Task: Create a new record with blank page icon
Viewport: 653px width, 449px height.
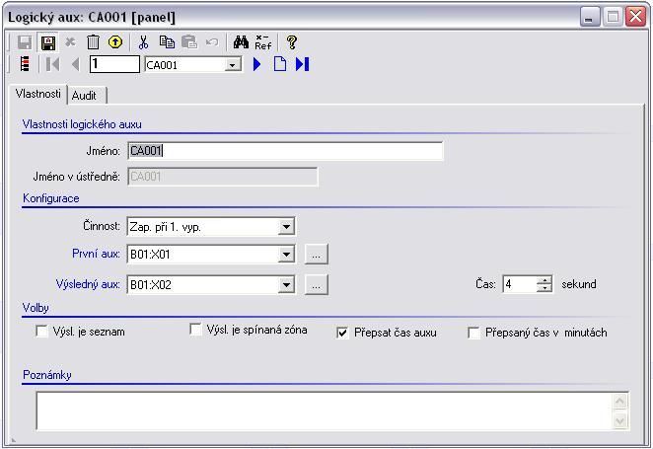Action: [x=279, y=64]
